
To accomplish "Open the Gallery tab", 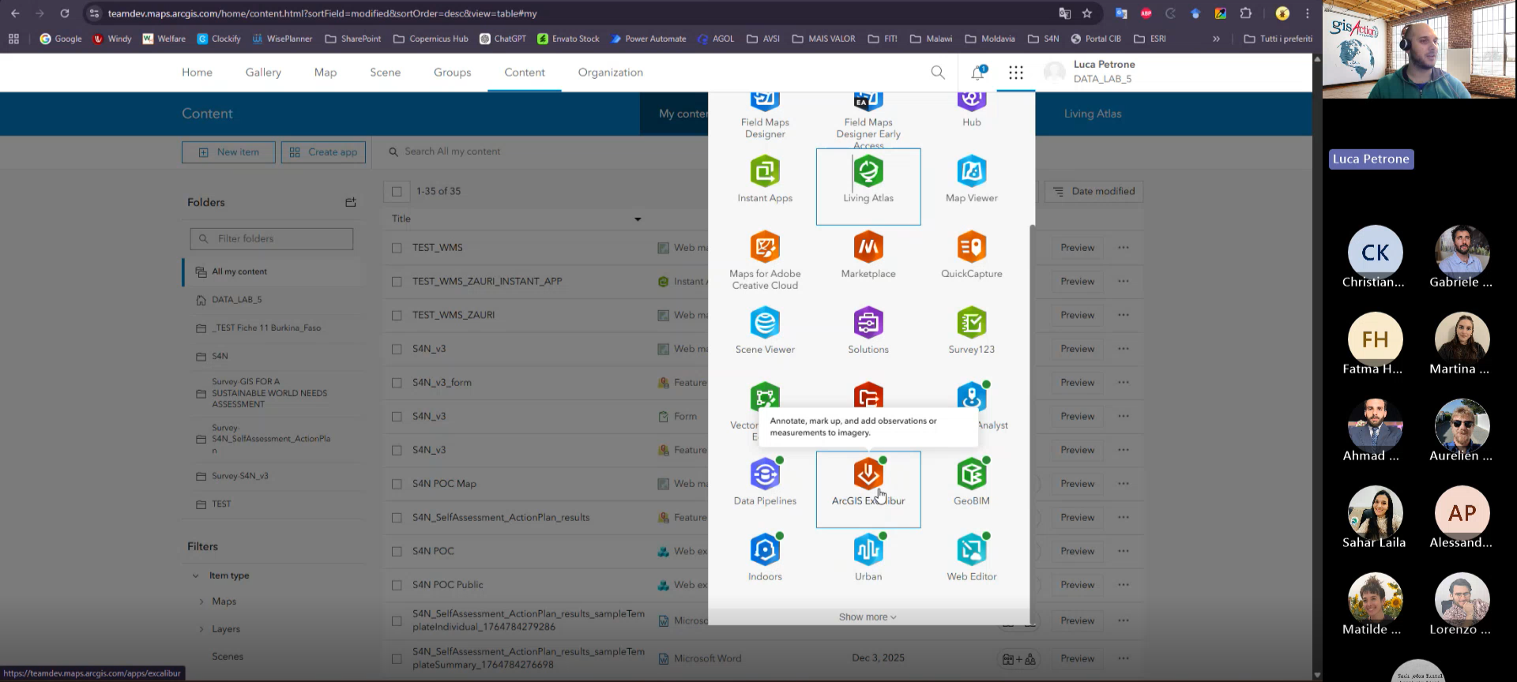I will coord(263,73).
